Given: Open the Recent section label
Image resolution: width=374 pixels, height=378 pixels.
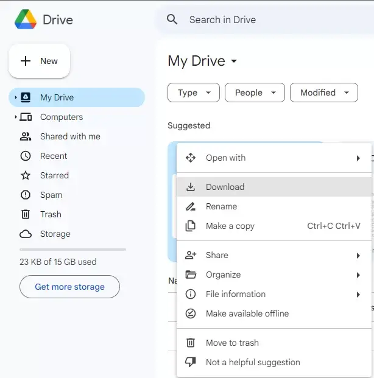Looking at the screenshot, I should [x=54, y=156].
